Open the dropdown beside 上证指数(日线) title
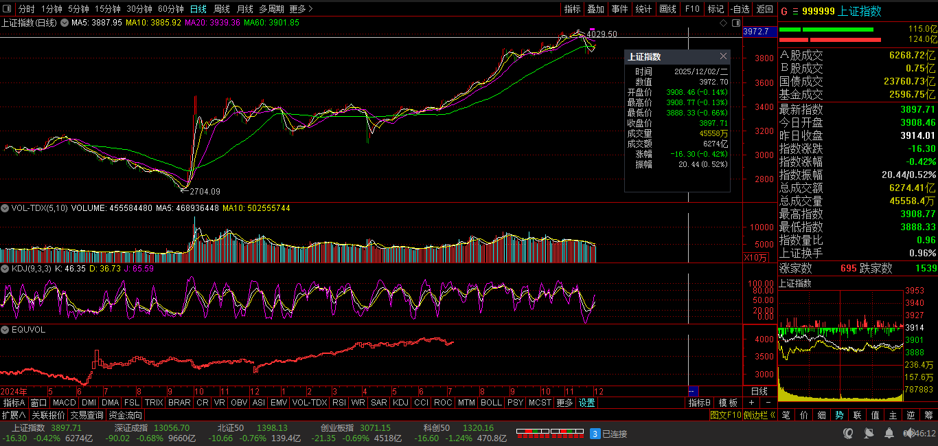Viewport: 938px width, 446px height. (x=65, y=23)
